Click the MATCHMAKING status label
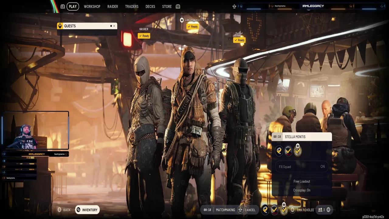The width and height of the screenshot is (389, 219). (225, 210)
